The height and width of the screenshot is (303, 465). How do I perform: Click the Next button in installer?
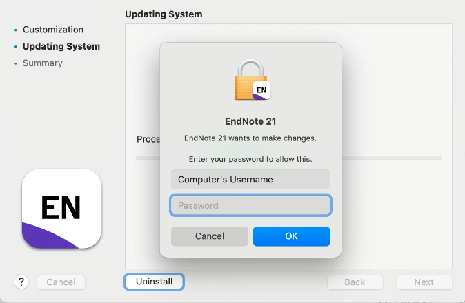point(424,282)
